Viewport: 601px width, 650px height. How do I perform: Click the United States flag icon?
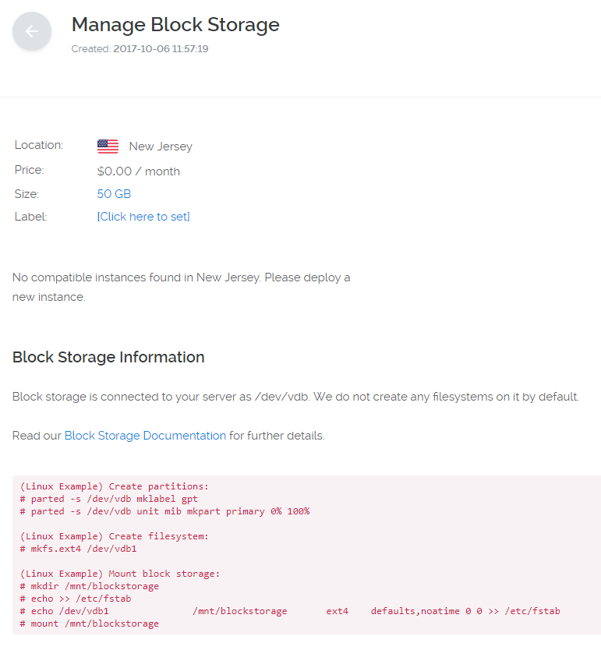click(108, 147)
